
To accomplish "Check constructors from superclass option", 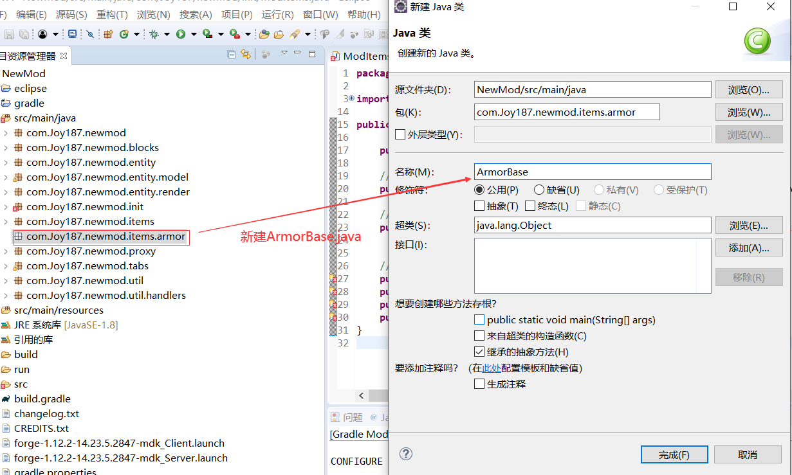I will (479, 336).
